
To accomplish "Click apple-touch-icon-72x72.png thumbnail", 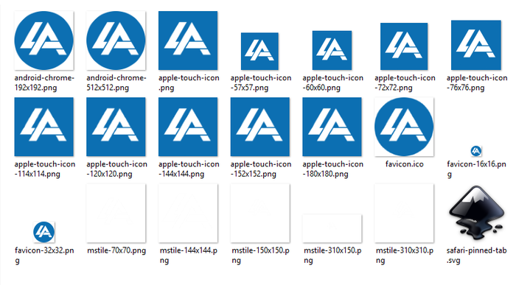I will tap(404, 46).
